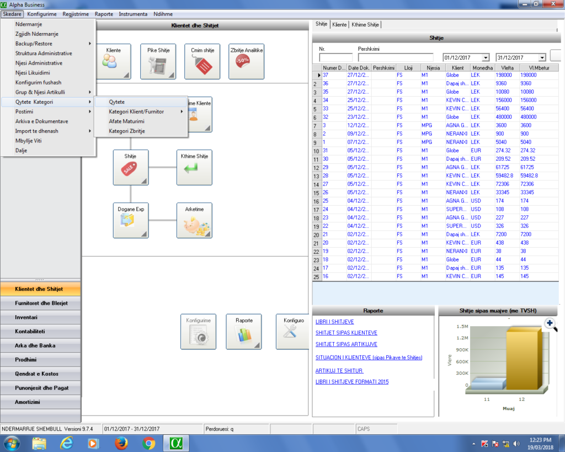Switch to Alpha Business taskbar icon

(176, 443)
